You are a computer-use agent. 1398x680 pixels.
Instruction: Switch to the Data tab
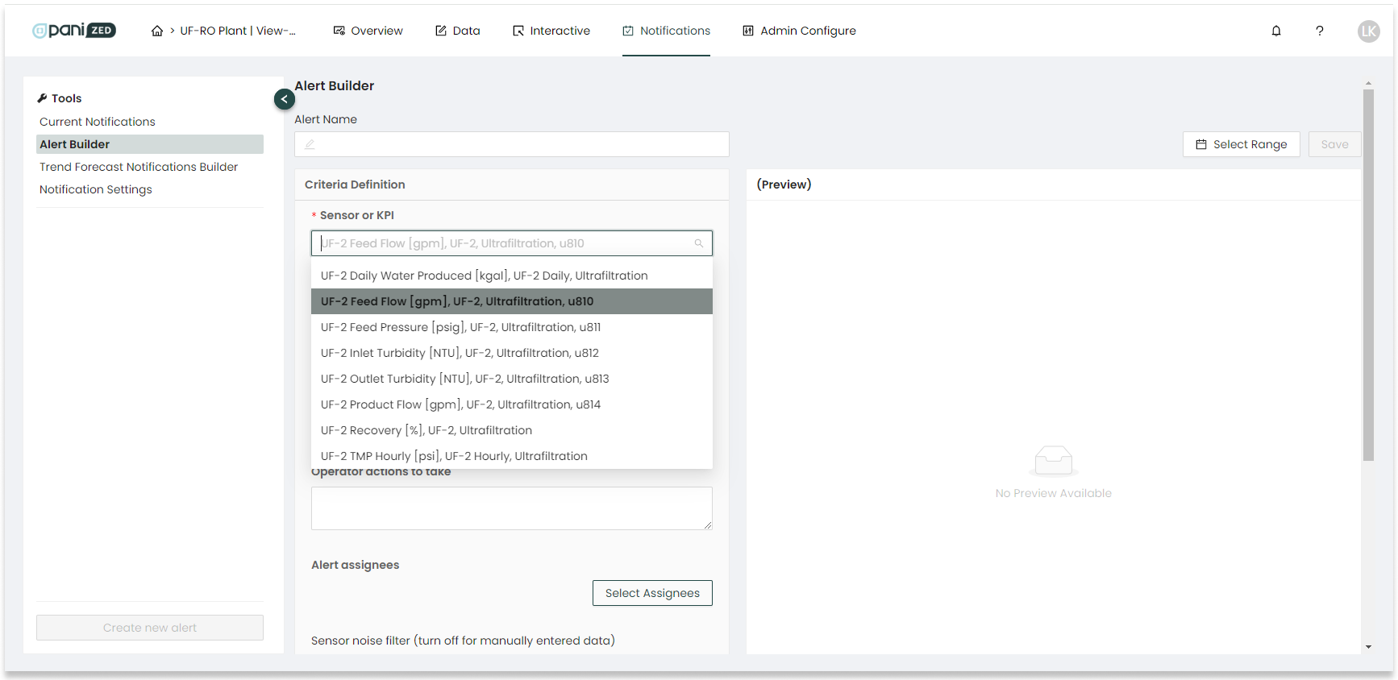click(x=458, y=31)
